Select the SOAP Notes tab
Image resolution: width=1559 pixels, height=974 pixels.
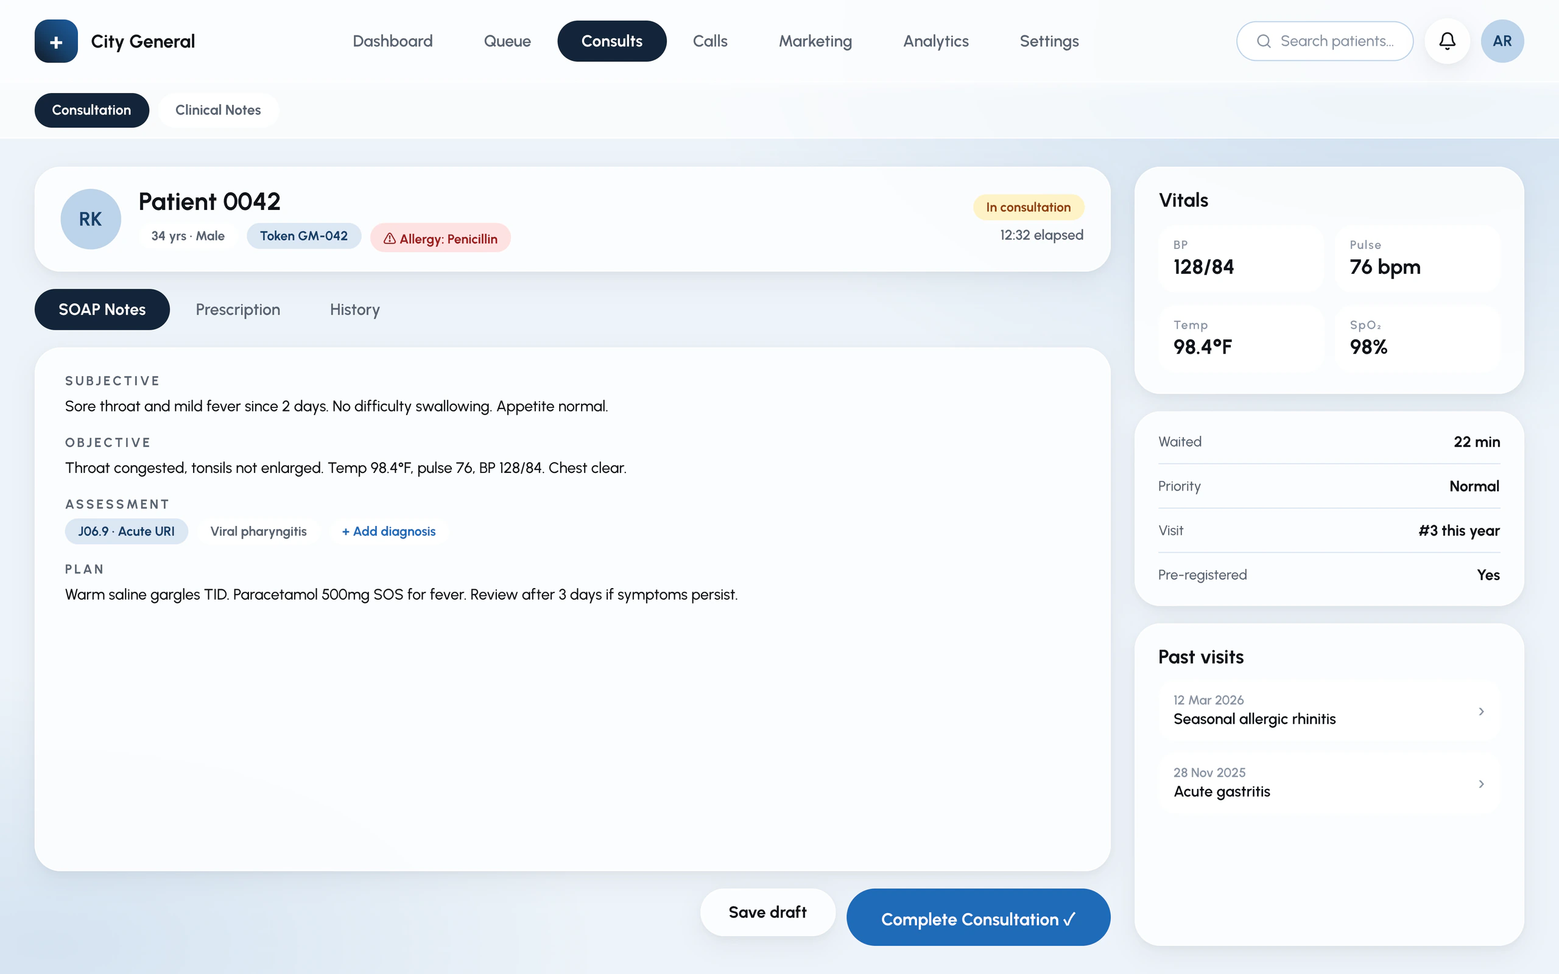tap(102, 310)
